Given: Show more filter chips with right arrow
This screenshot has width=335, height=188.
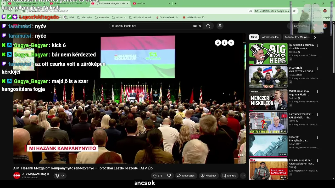Looking at the screenshot, I should tap(315, 37).
